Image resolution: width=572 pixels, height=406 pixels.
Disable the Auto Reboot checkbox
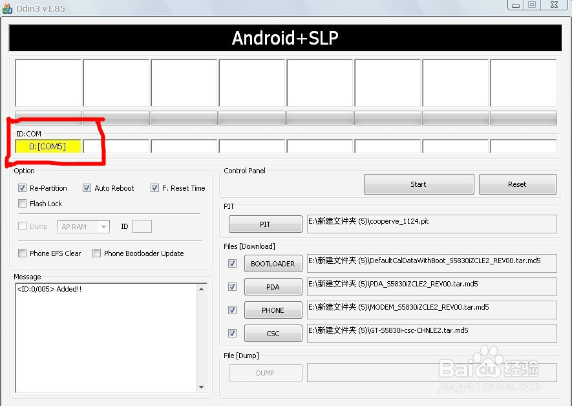(87, 188)
